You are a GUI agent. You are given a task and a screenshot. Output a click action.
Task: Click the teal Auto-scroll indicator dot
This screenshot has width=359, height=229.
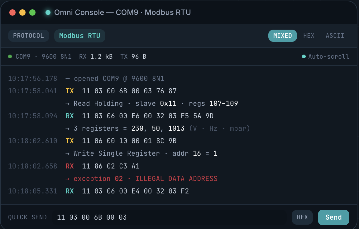point(304,56)
